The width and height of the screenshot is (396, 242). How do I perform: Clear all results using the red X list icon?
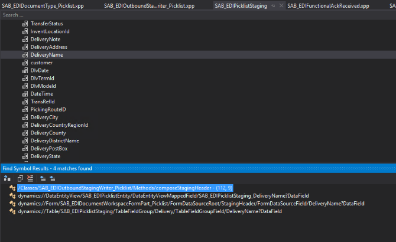tap(29, 178)
